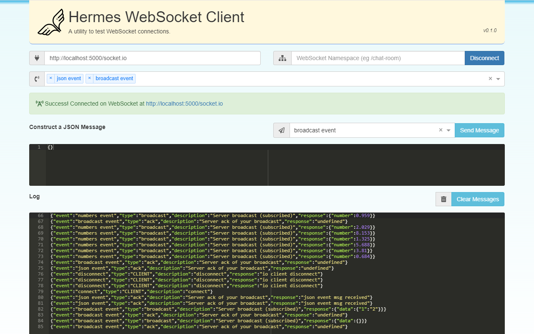Click log line 75 json event ack undefined
The width and height of the screenshot is (534, 334).
pyautogui.click(x=192, y=268)
